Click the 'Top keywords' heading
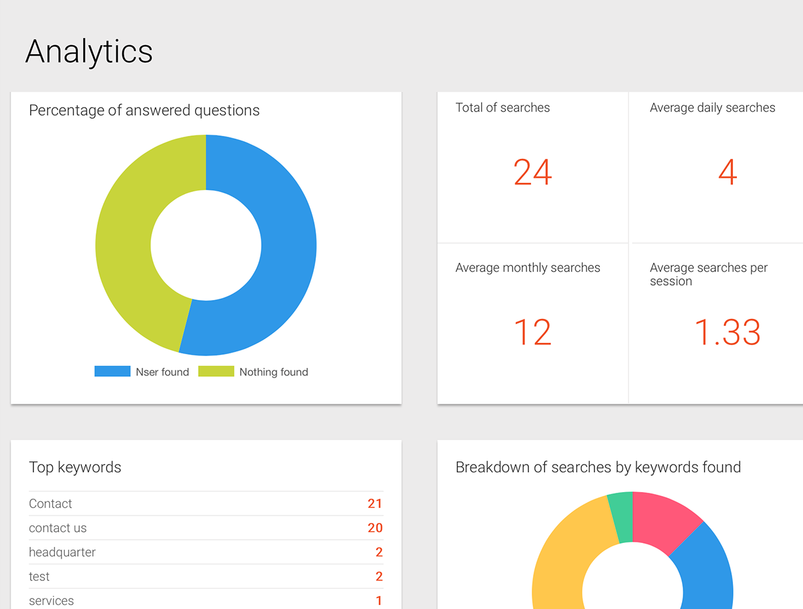 (75, 467)
